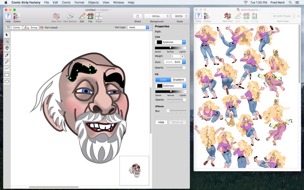Click the Show All button
Viewport: 304px width, 190px height.
click(177, 122)
